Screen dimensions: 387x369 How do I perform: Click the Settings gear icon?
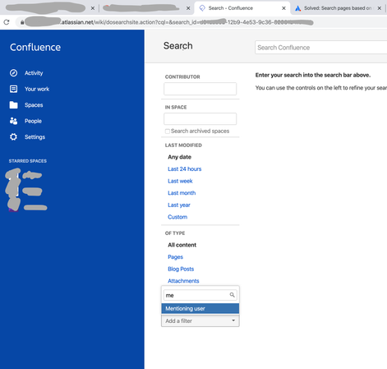click(13, 137)
